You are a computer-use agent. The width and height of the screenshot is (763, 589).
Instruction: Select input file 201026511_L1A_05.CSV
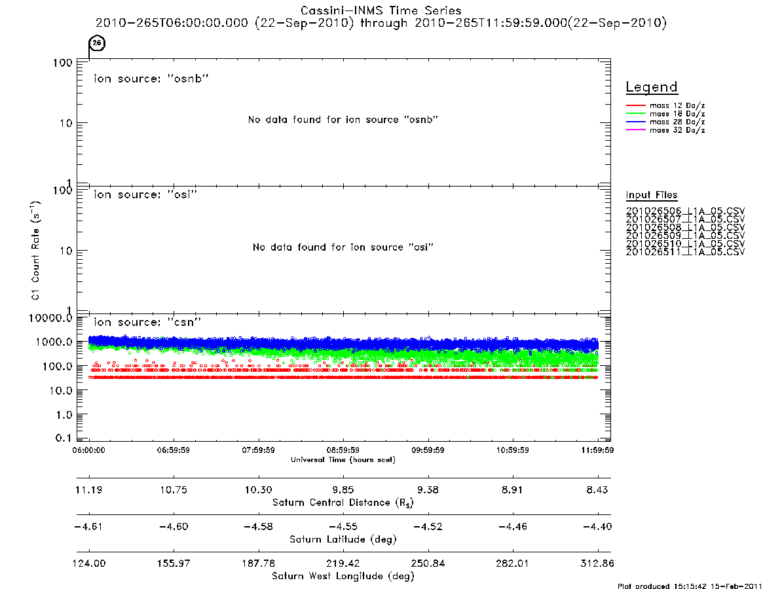[685, 252]
